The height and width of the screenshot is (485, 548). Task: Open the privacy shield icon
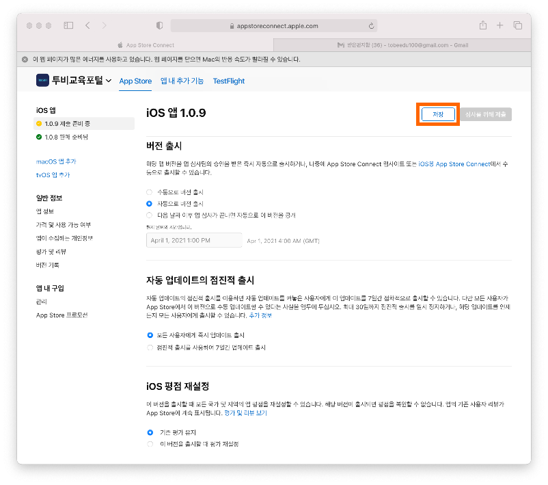159,25
